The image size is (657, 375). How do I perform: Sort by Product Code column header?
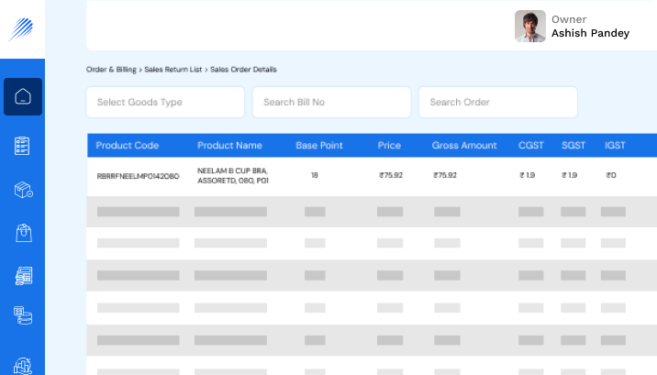coord(127,145)
